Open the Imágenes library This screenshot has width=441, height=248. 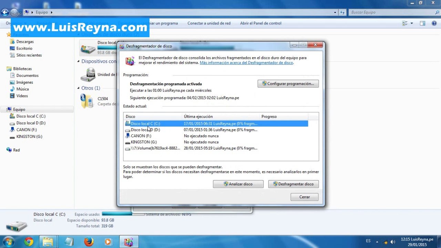point(24,82)
